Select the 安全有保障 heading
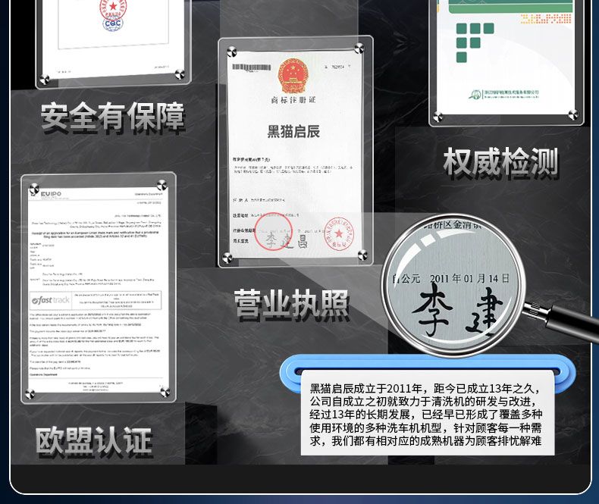Image resolution: width=599 pixels, height=504 pixels. coord(113,117)
